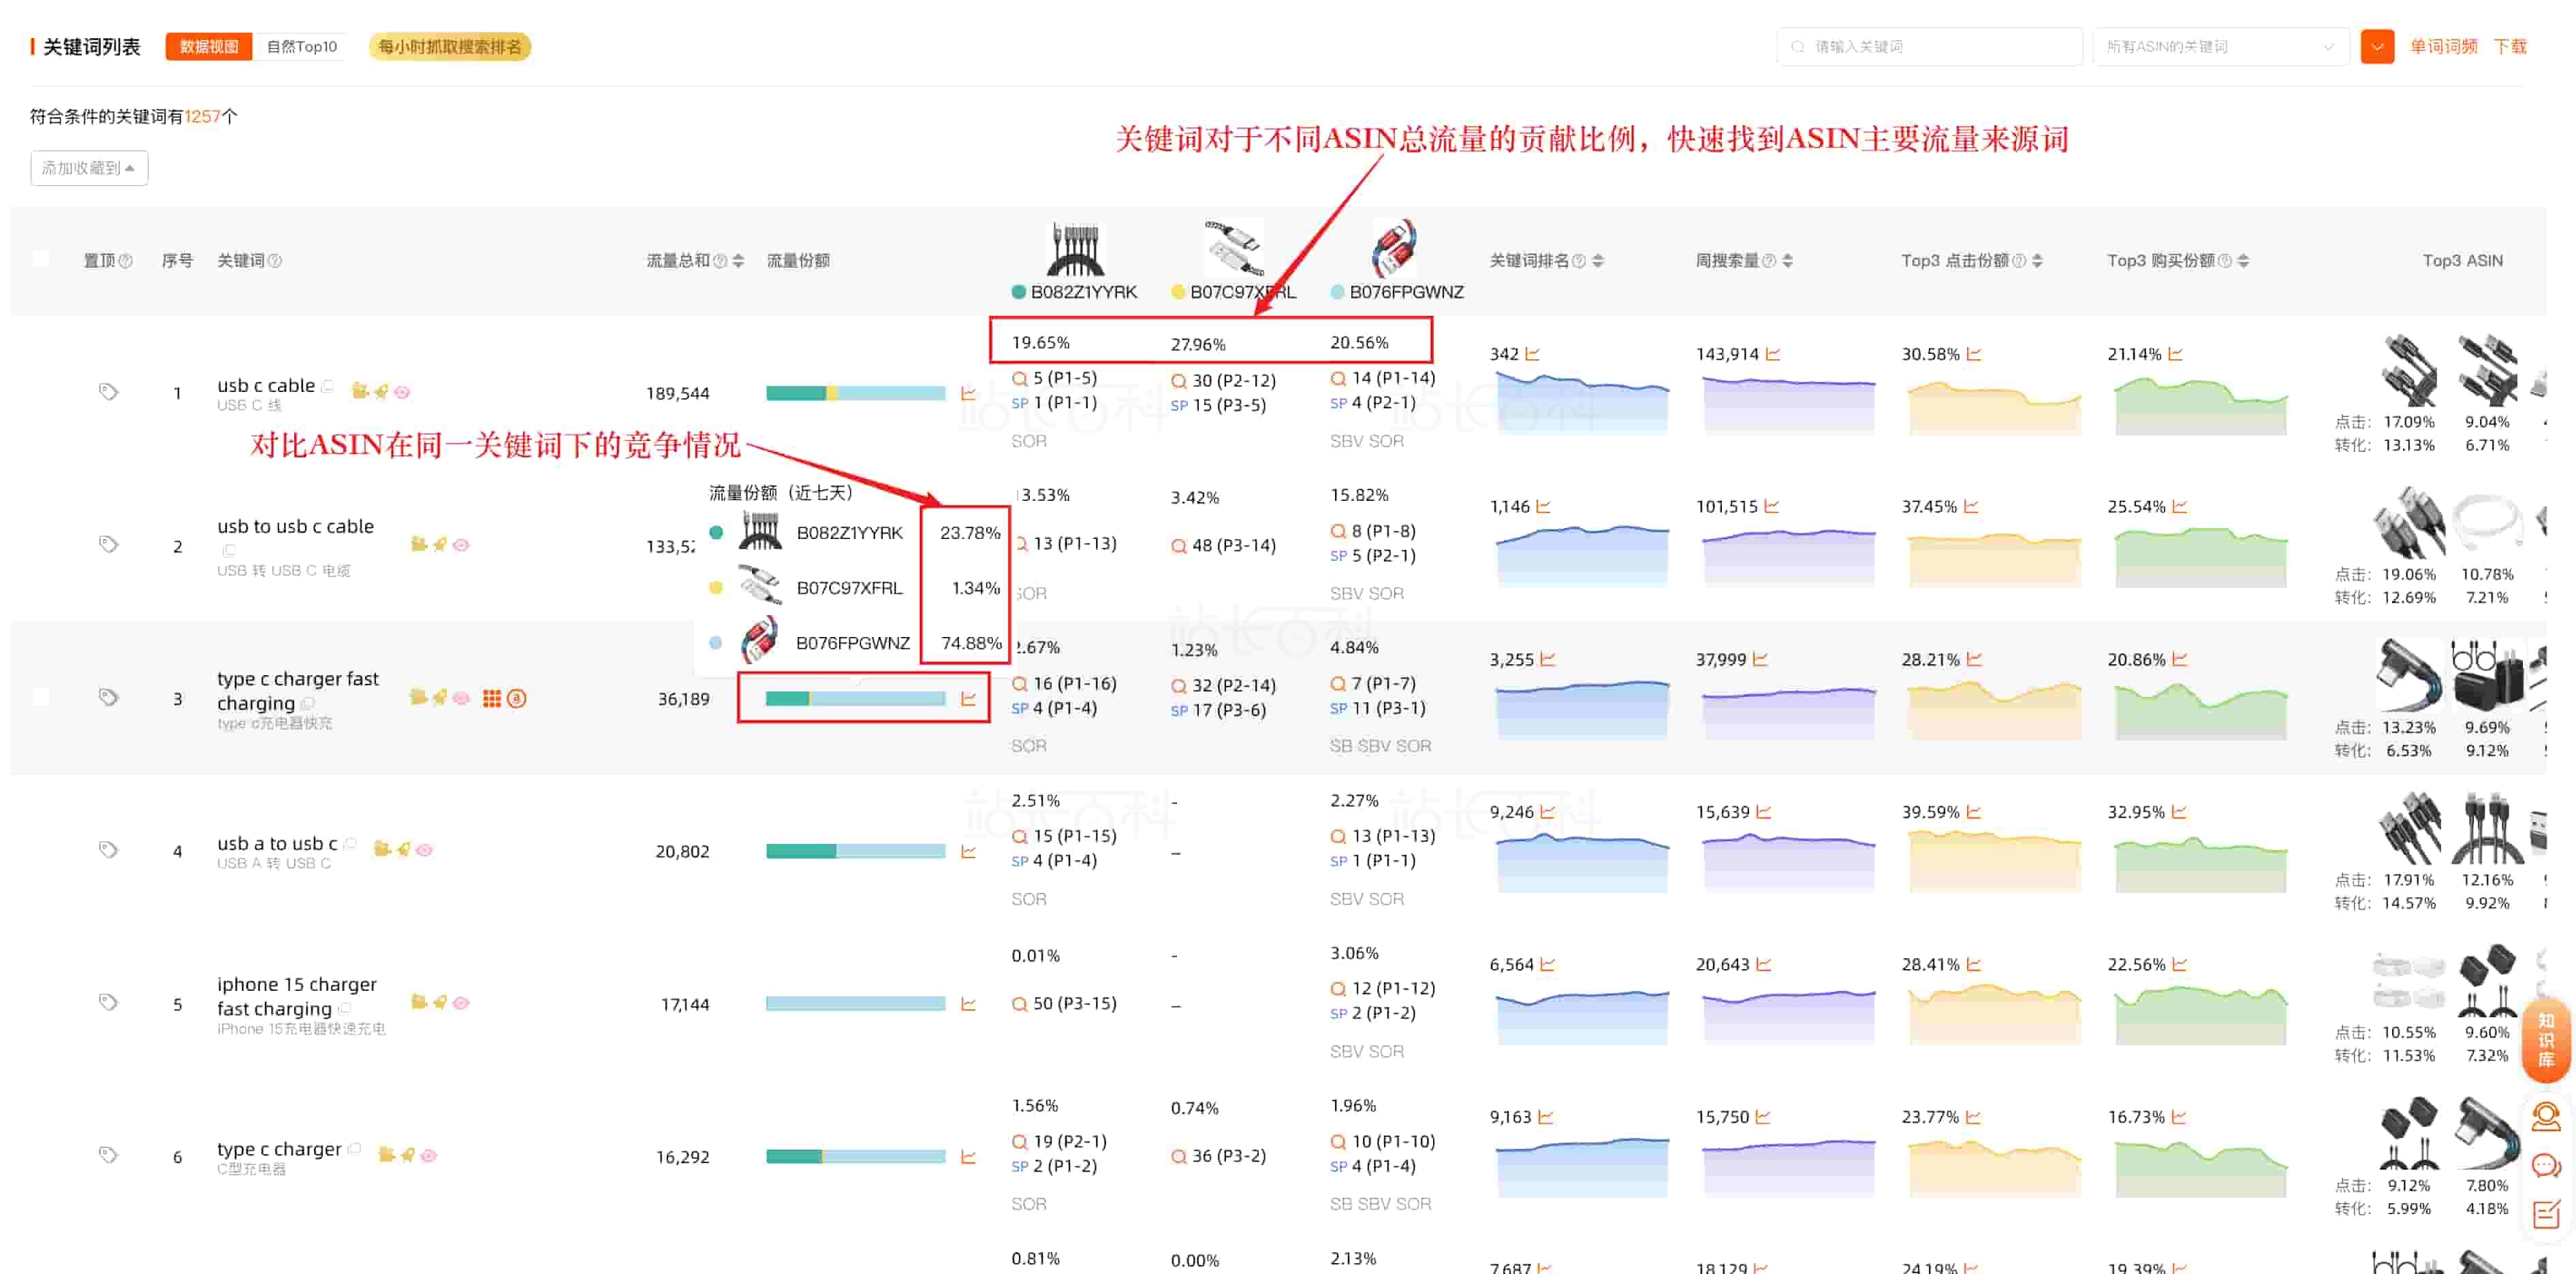The height and width of the screenshot is (1274, 2576).
Task: Toggle hourly search rank capture badge
Action: (449, 46)
